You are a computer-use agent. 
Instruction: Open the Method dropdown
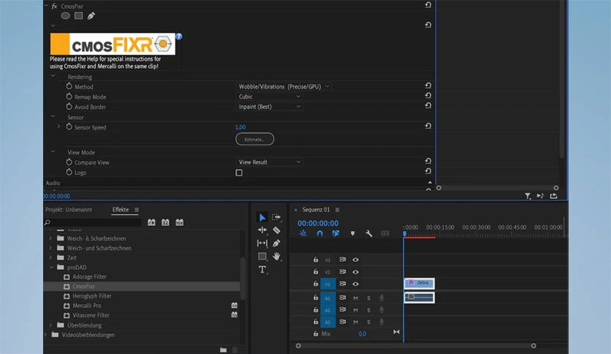(x=284, y=86)
